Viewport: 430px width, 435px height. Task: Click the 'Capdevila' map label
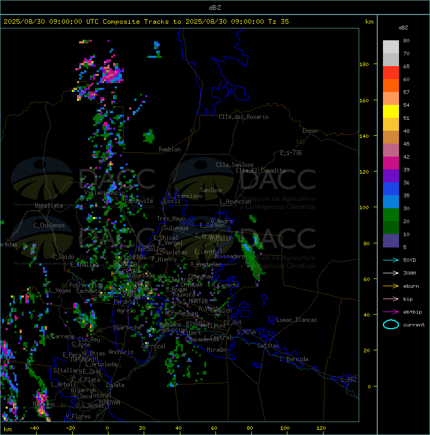click(139, 201)
